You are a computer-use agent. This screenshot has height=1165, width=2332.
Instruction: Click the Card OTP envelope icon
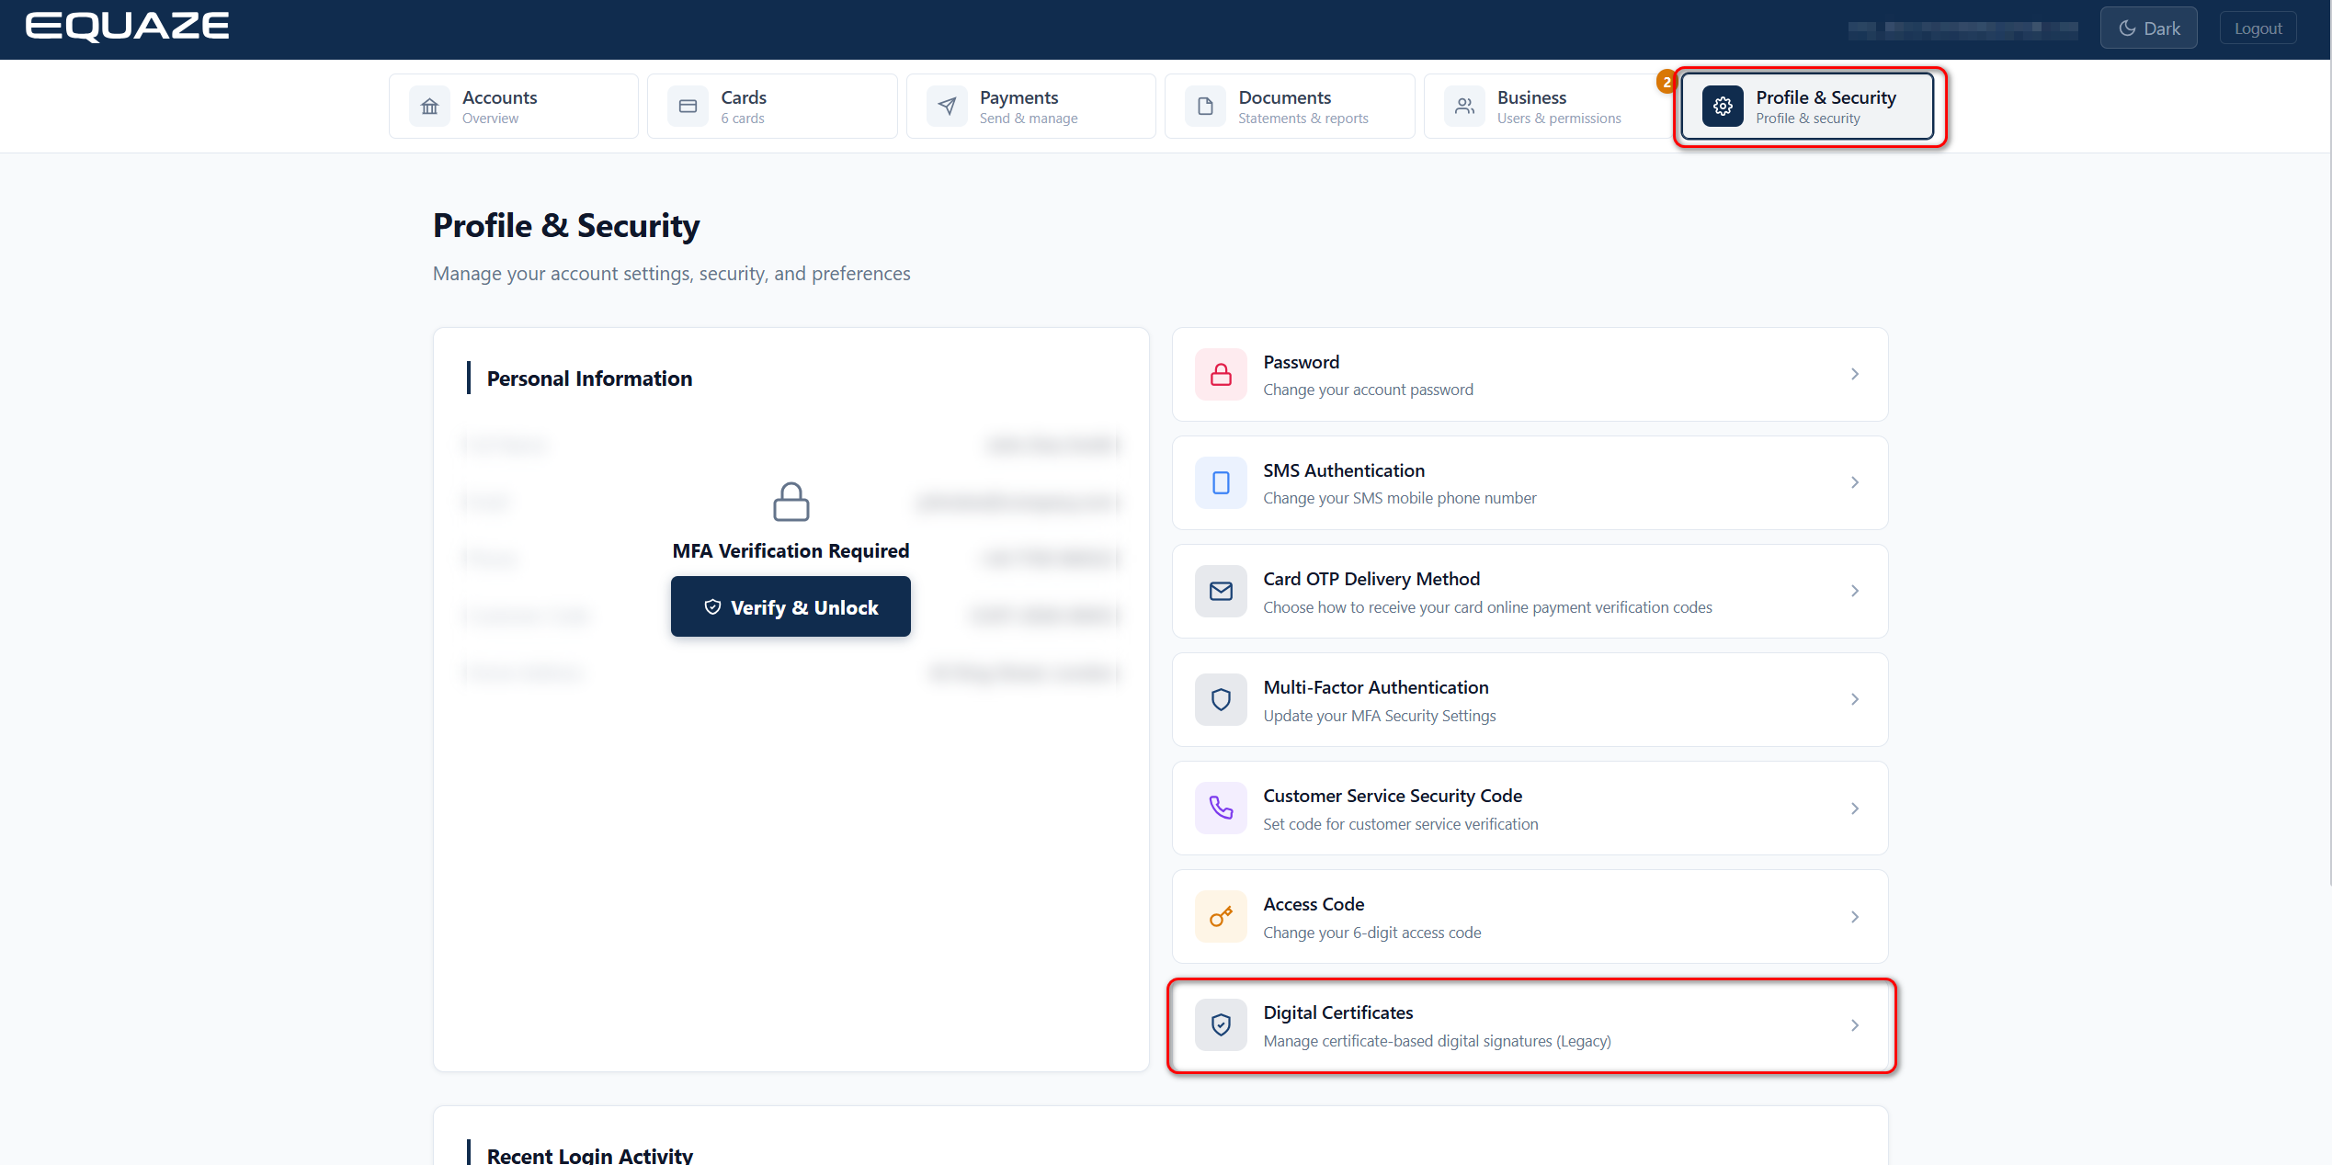click(1221, 591)
